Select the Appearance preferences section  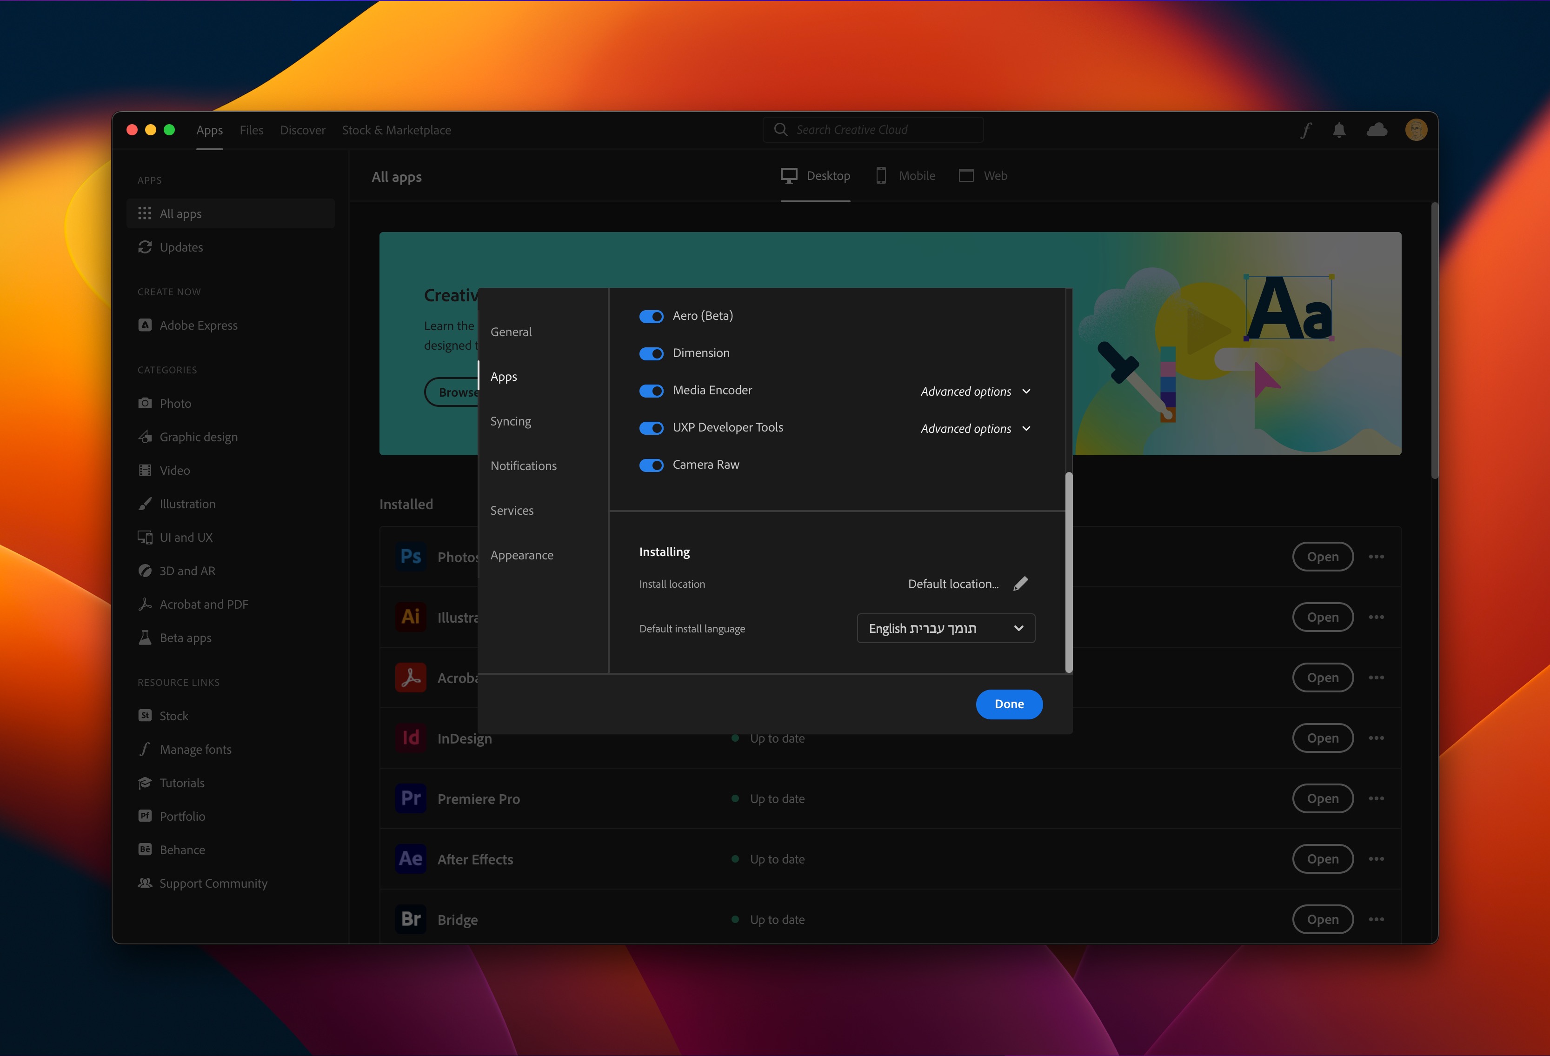click(522, 555)
